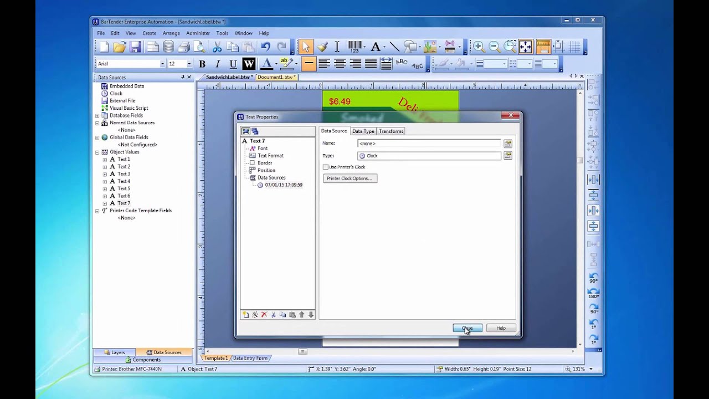Open database connection setup cylinder icon
This screenshot has height=399, width=709.
click(x=168, y=48)
